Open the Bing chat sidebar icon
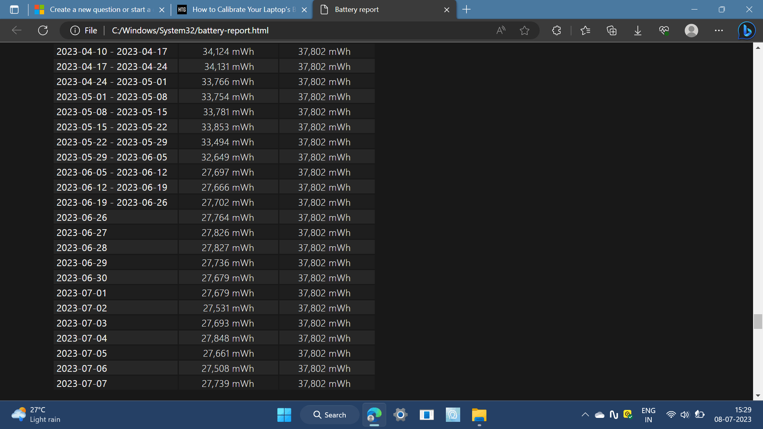 (747, 31)
